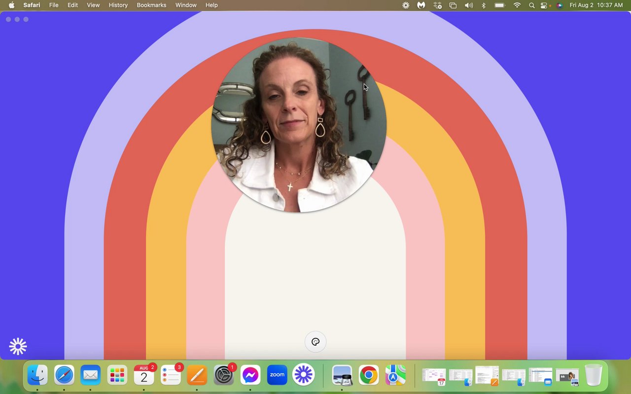Viewport: 631px width, 394px height.
Task: Select the circular camera bubble video
Action: click(x=299, y=125)
